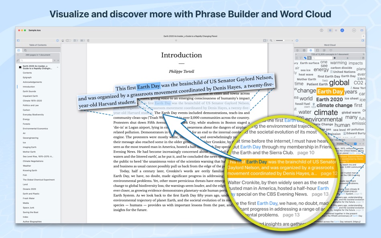
Task: Open The Global Chemical Experiment chapter
Action: pos(39,180)
